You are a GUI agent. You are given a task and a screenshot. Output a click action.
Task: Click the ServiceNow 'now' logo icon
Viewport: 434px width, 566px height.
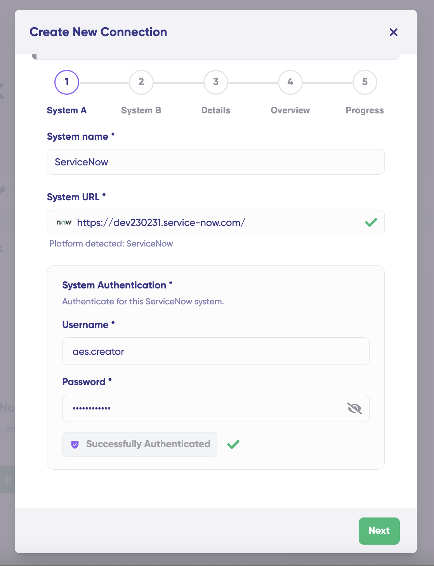(64, 222)
